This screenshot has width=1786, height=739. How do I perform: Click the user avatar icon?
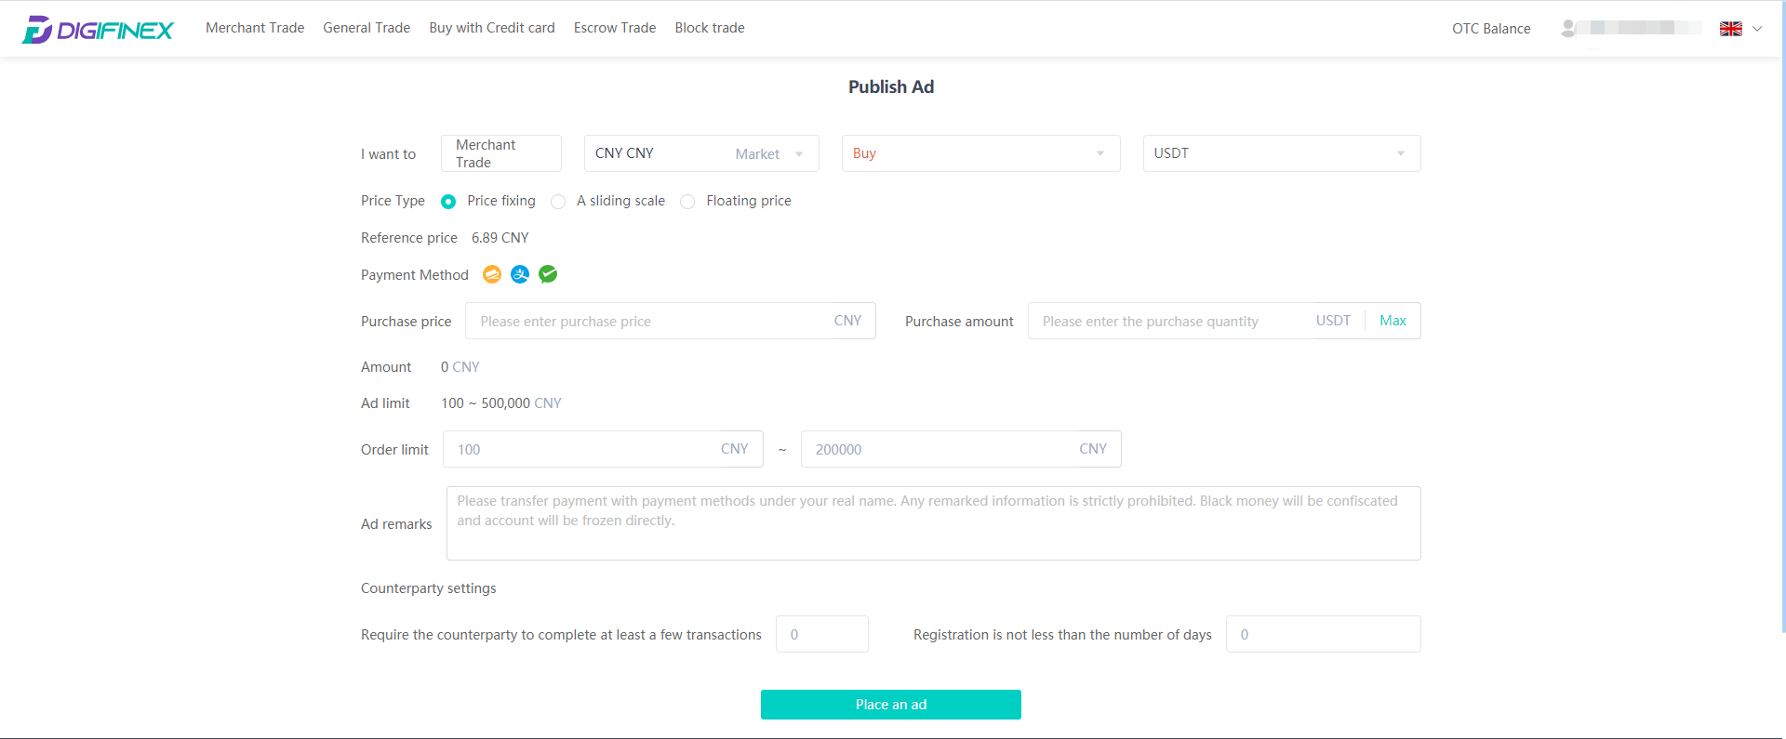(x=1568, y=29)
